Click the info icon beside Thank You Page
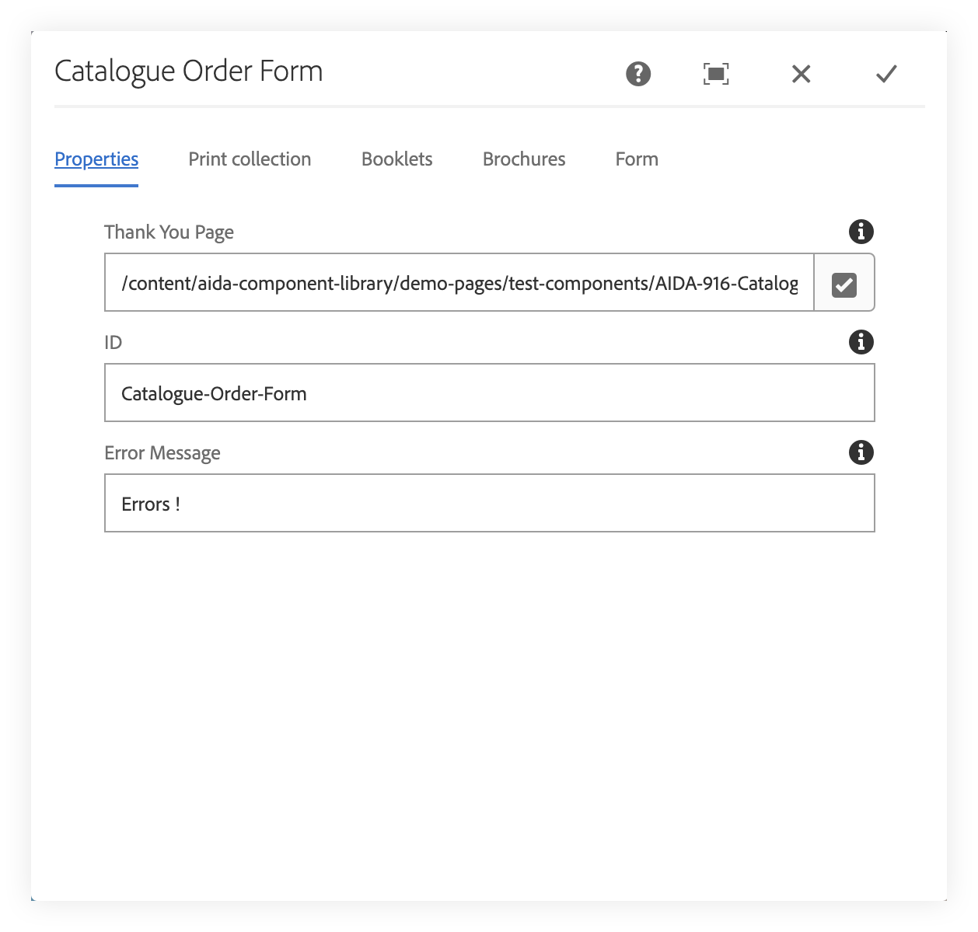This screenshot has width=978, height=932. coord(861,231)
